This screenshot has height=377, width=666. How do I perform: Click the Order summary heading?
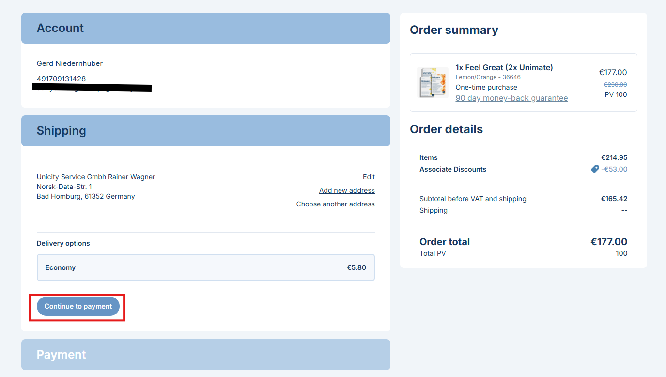click(x=454, y=30)
